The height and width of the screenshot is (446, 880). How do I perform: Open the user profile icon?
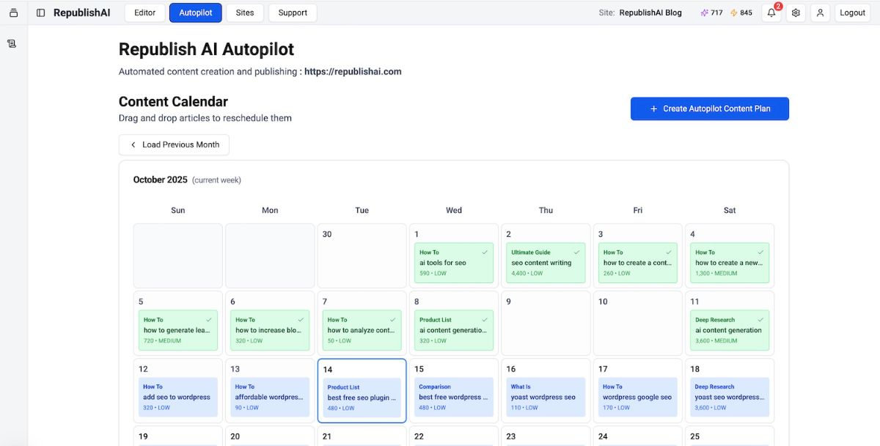pos(821,12)
